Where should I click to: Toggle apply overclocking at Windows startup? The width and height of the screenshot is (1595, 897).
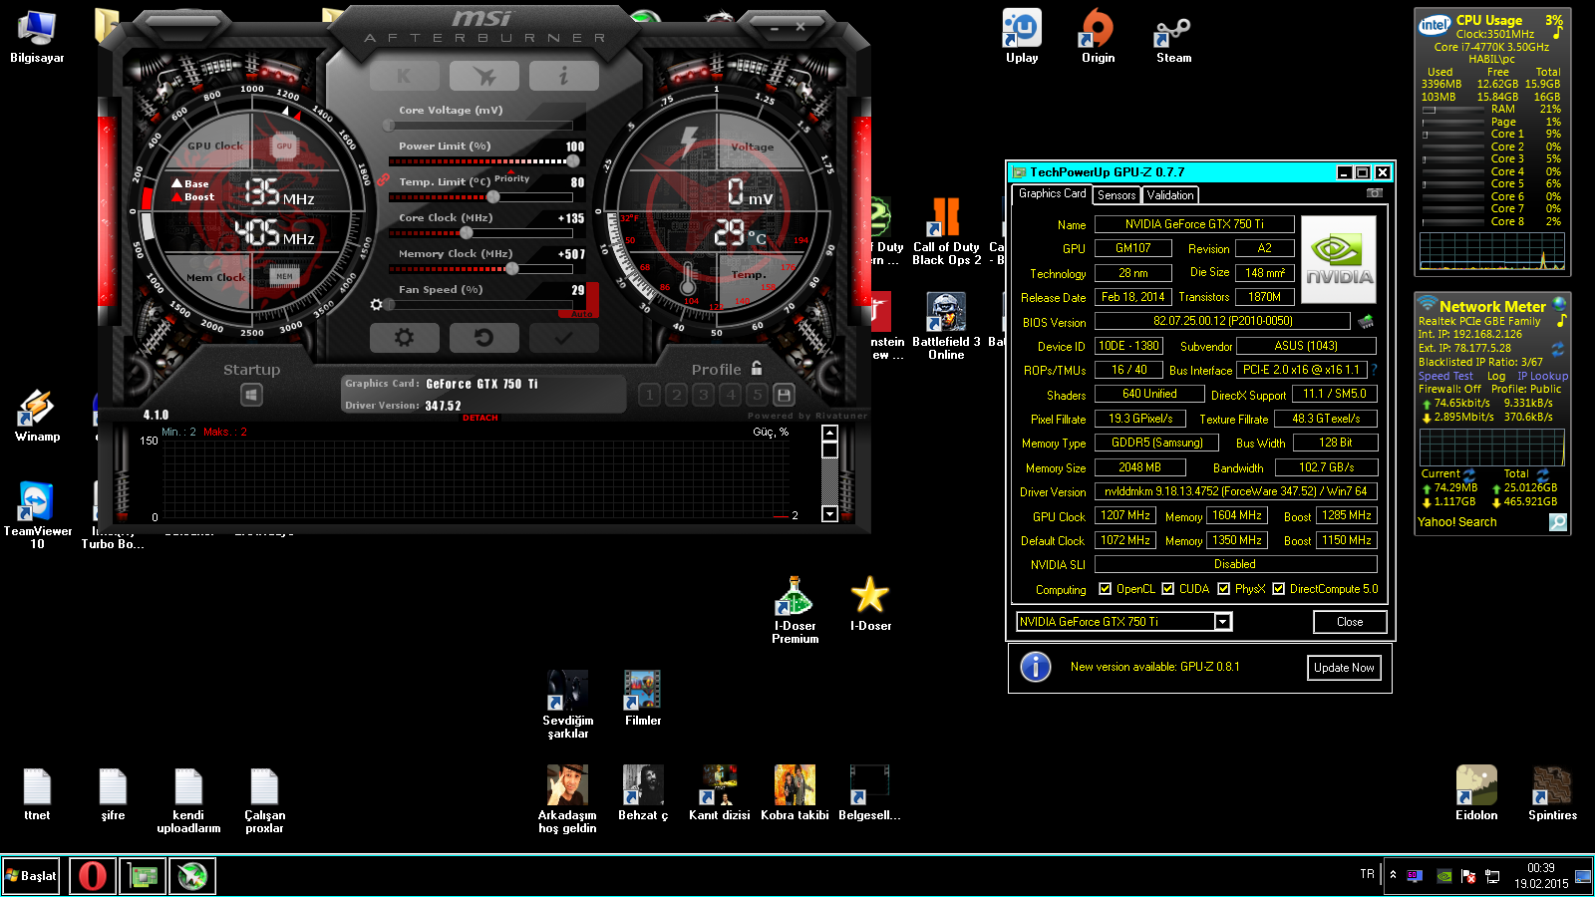click(x=251, y=396)
